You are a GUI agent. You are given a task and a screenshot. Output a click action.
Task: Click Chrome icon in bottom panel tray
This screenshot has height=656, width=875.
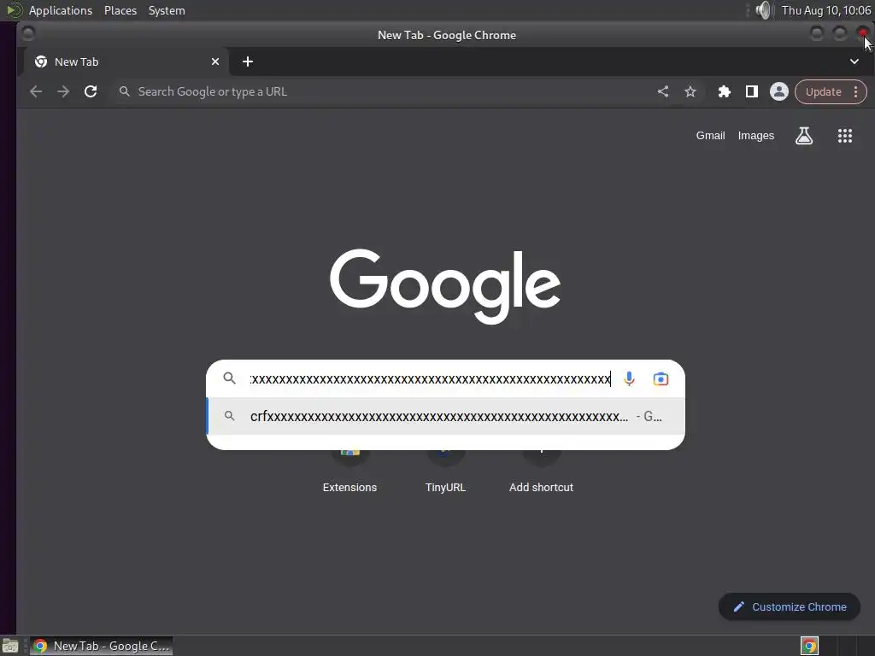click(809, 646)
